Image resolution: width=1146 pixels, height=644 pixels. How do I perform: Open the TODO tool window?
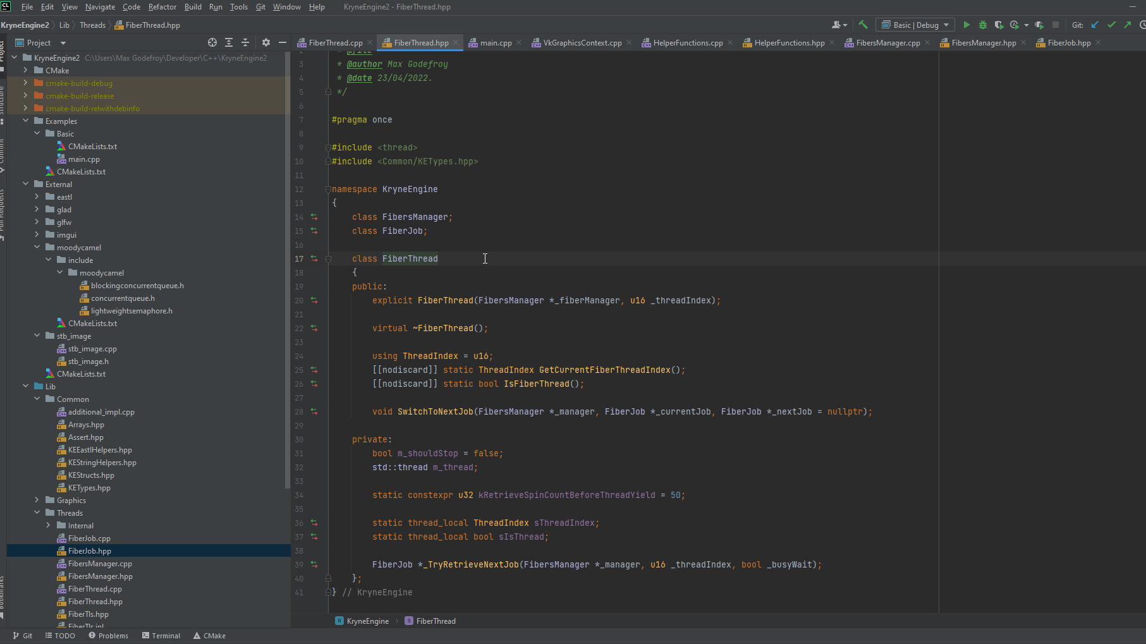[60, 636]
